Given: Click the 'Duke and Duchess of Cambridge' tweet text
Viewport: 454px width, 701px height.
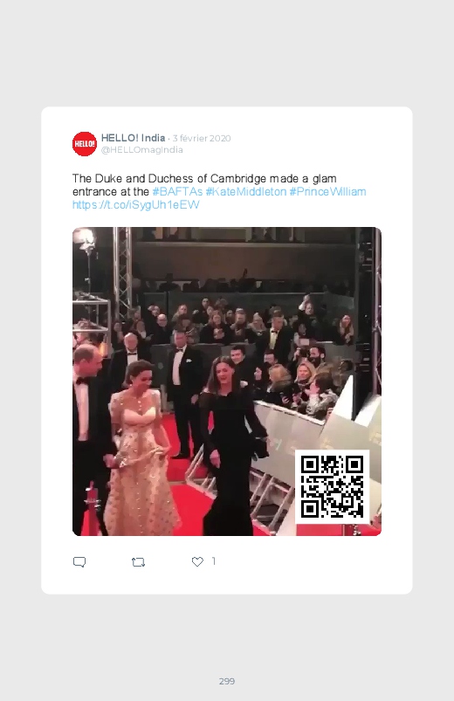Looking at the screenshot, I should [204, 179].
